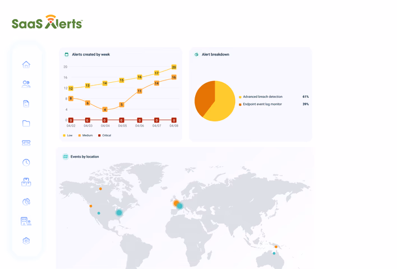Open the document report sidebar icon
This screenshot has width=397, height=269.
pyautogui.click(x=26, y=103)
